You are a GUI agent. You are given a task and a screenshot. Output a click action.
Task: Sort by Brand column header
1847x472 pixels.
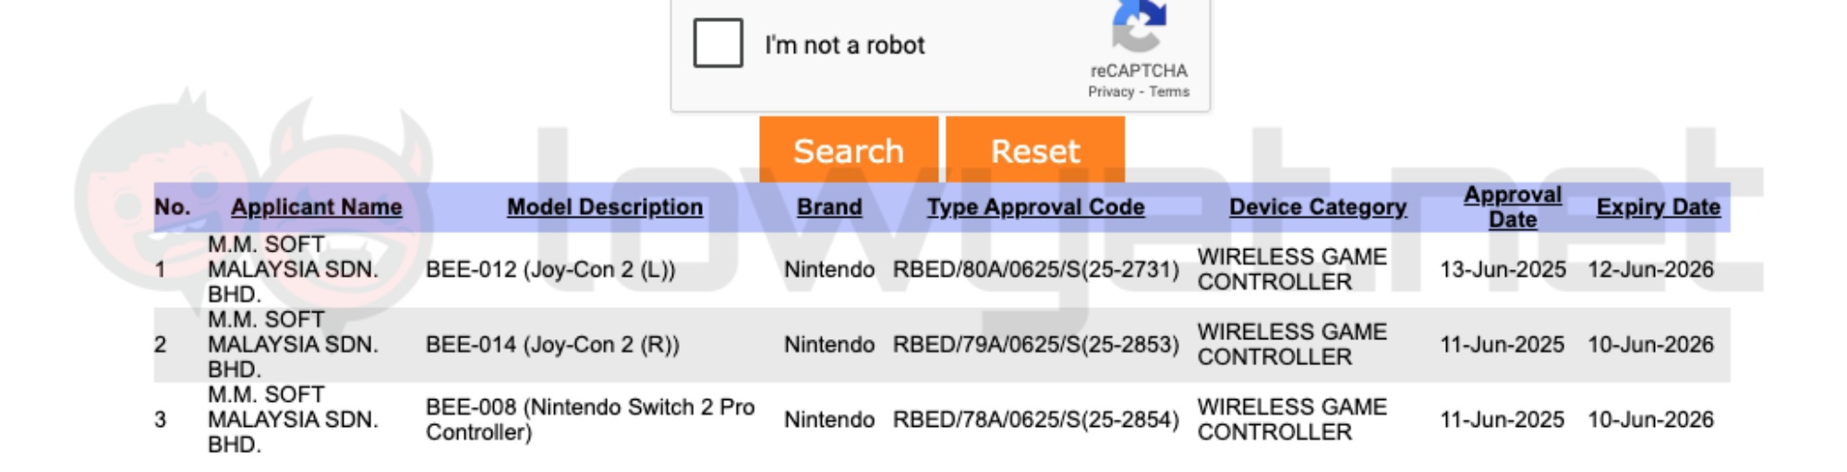[x=829, y=206]
